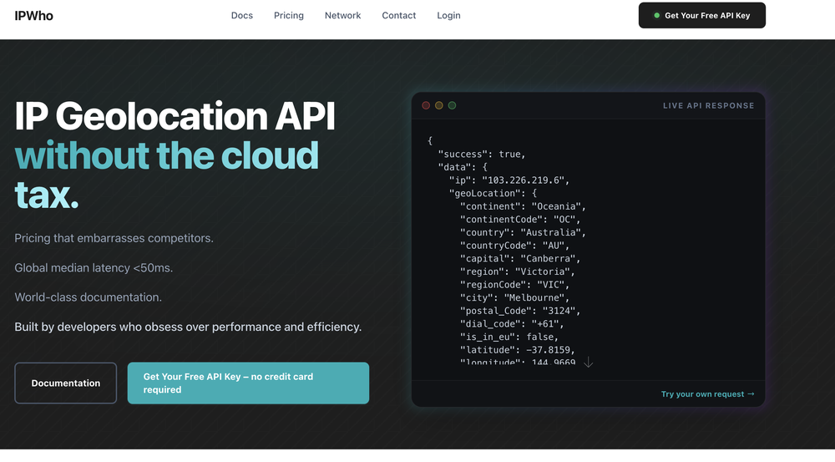Click the green dot in code window
The image size is (835, 462).
(452, 105)
